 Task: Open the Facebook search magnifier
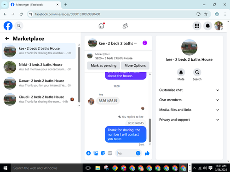coord(19,26)
